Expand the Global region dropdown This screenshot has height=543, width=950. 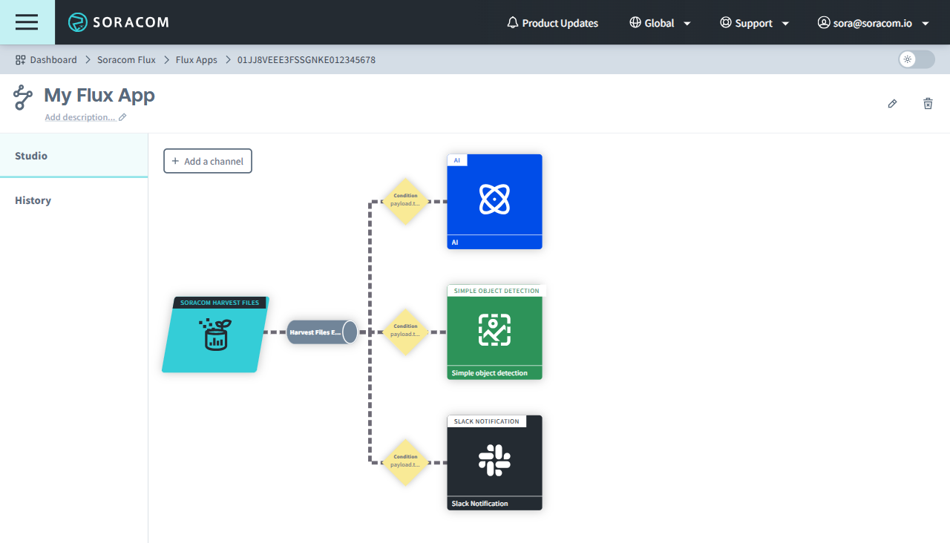coord(659,23)
